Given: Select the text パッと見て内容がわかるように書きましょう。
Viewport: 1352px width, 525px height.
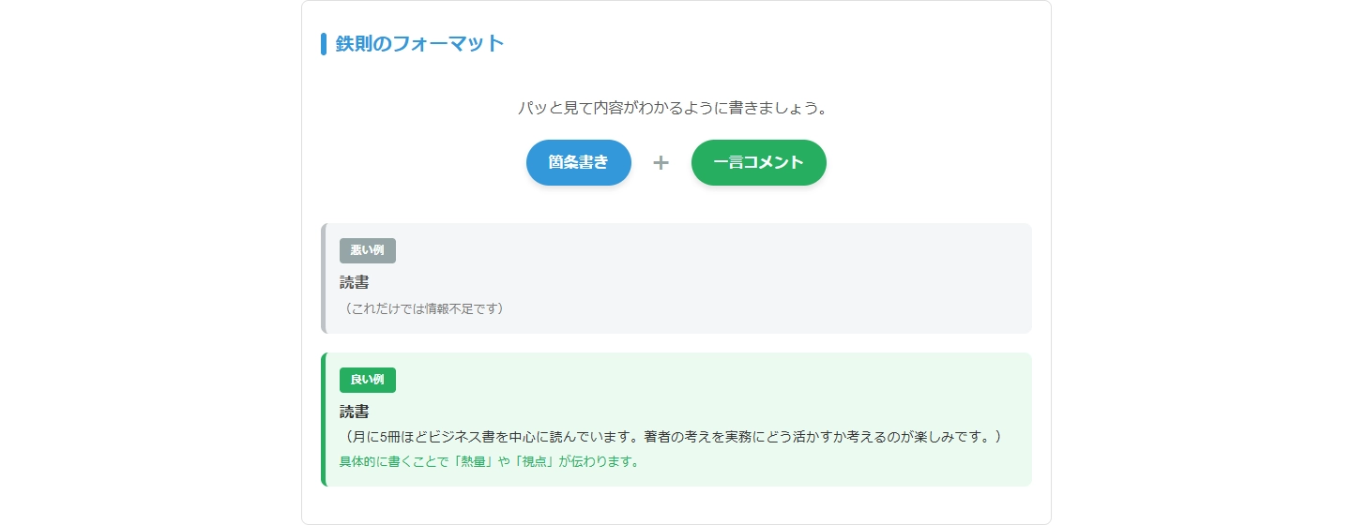Looking at the screenshot, I should point(676,108).
